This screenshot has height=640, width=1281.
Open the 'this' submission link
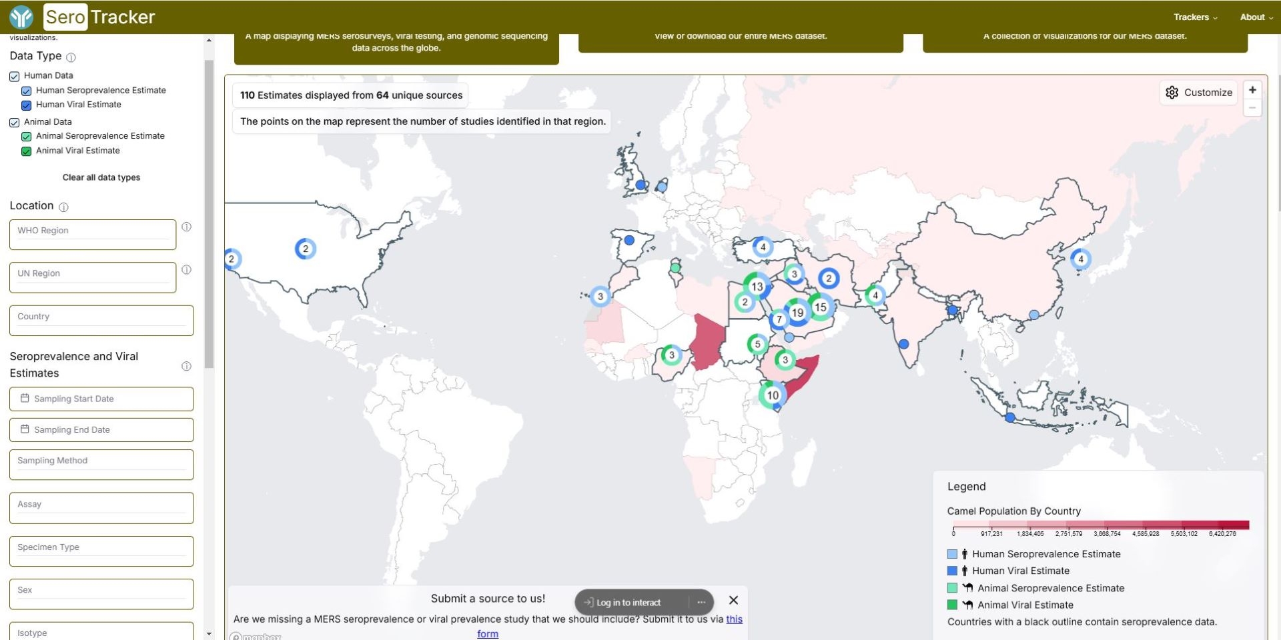coord(734,619)
